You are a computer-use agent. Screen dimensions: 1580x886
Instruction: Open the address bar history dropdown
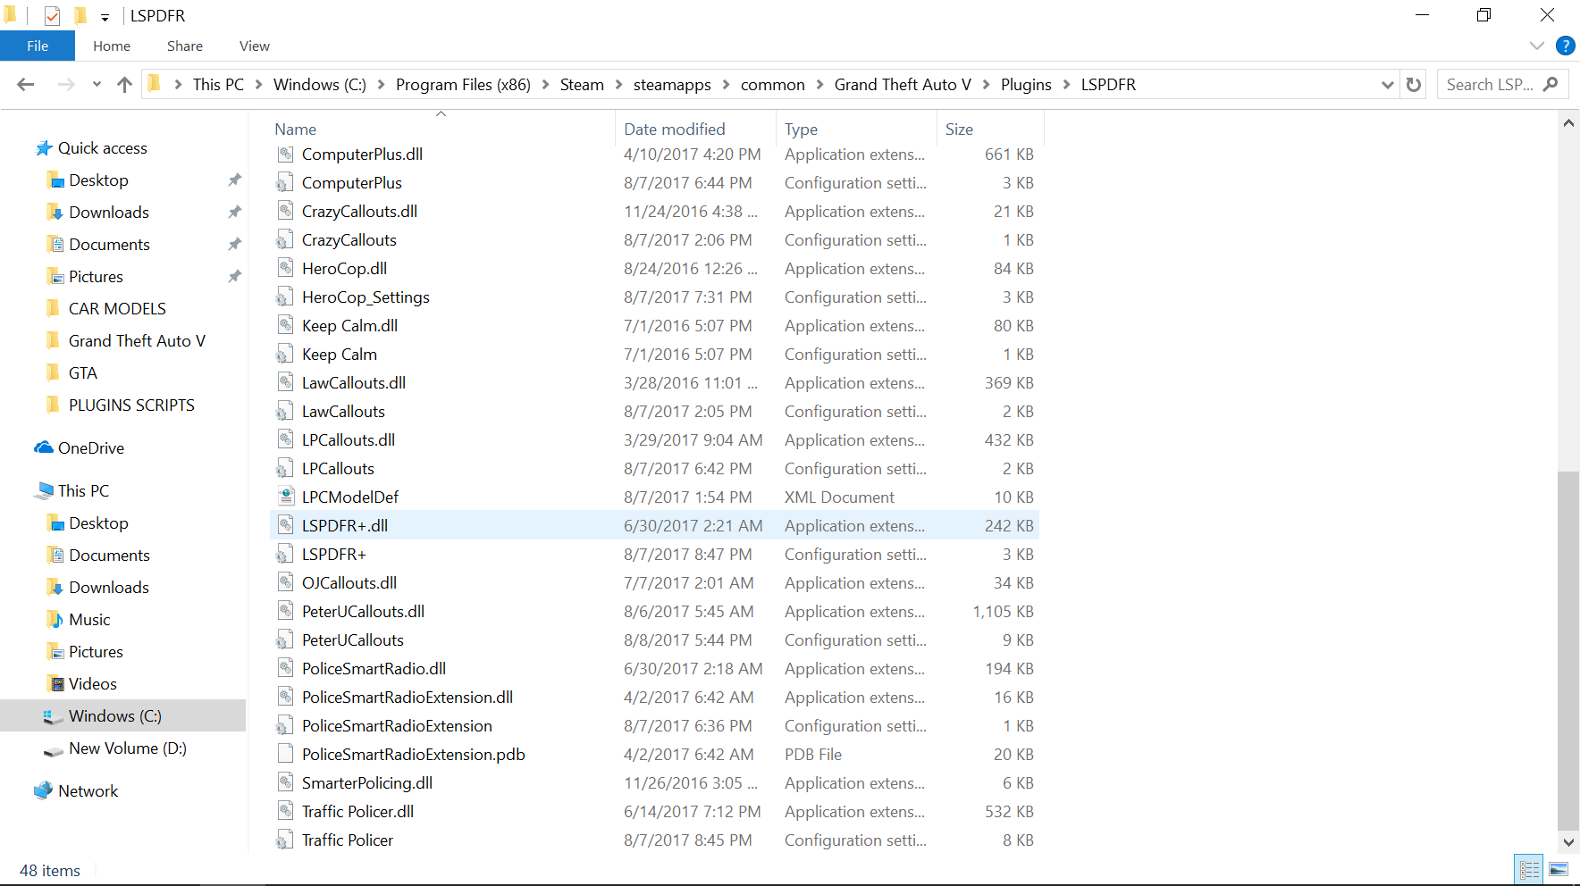click(x=1387, y=85)
